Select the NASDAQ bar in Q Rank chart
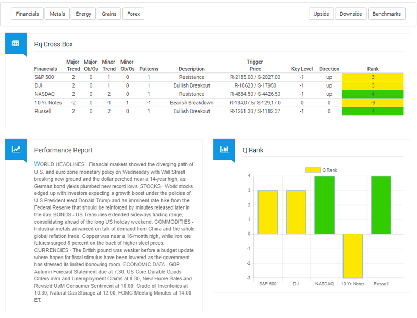The height and width of the screenshot is (318, 417). pos(324,205)
